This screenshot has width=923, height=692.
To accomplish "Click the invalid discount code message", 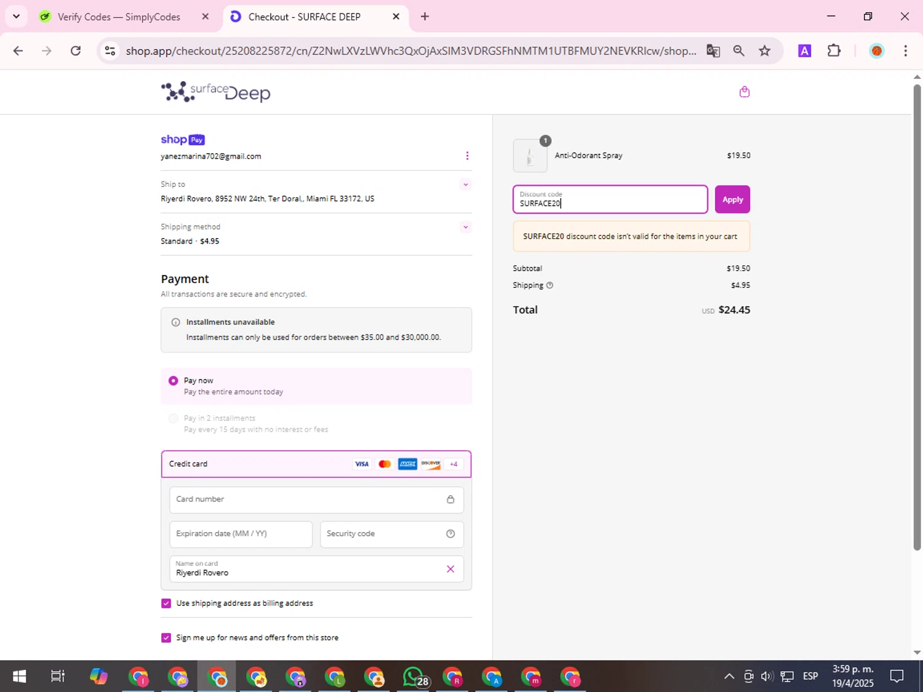I will click(x=631, y=236).
